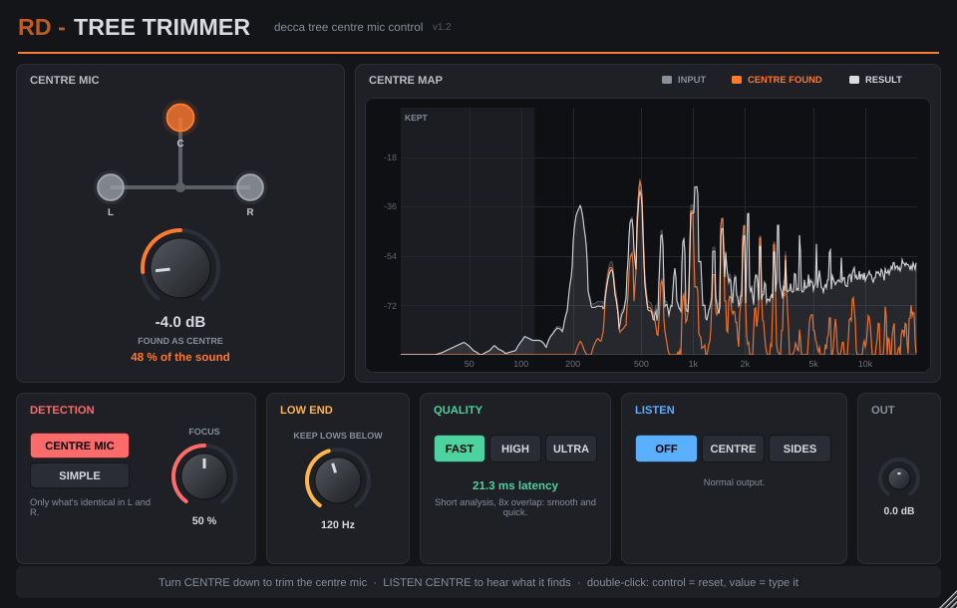Click the 'decca tree centre mic control' subtitle

[x=349, y=27]
